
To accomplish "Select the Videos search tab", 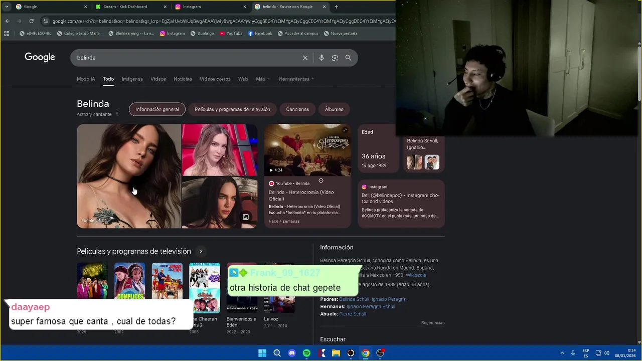I will [158, 79].
